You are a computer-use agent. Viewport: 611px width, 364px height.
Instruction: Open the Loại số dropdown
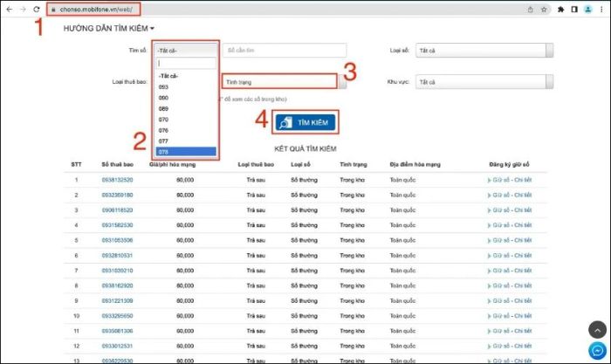(x=484, y=51)
